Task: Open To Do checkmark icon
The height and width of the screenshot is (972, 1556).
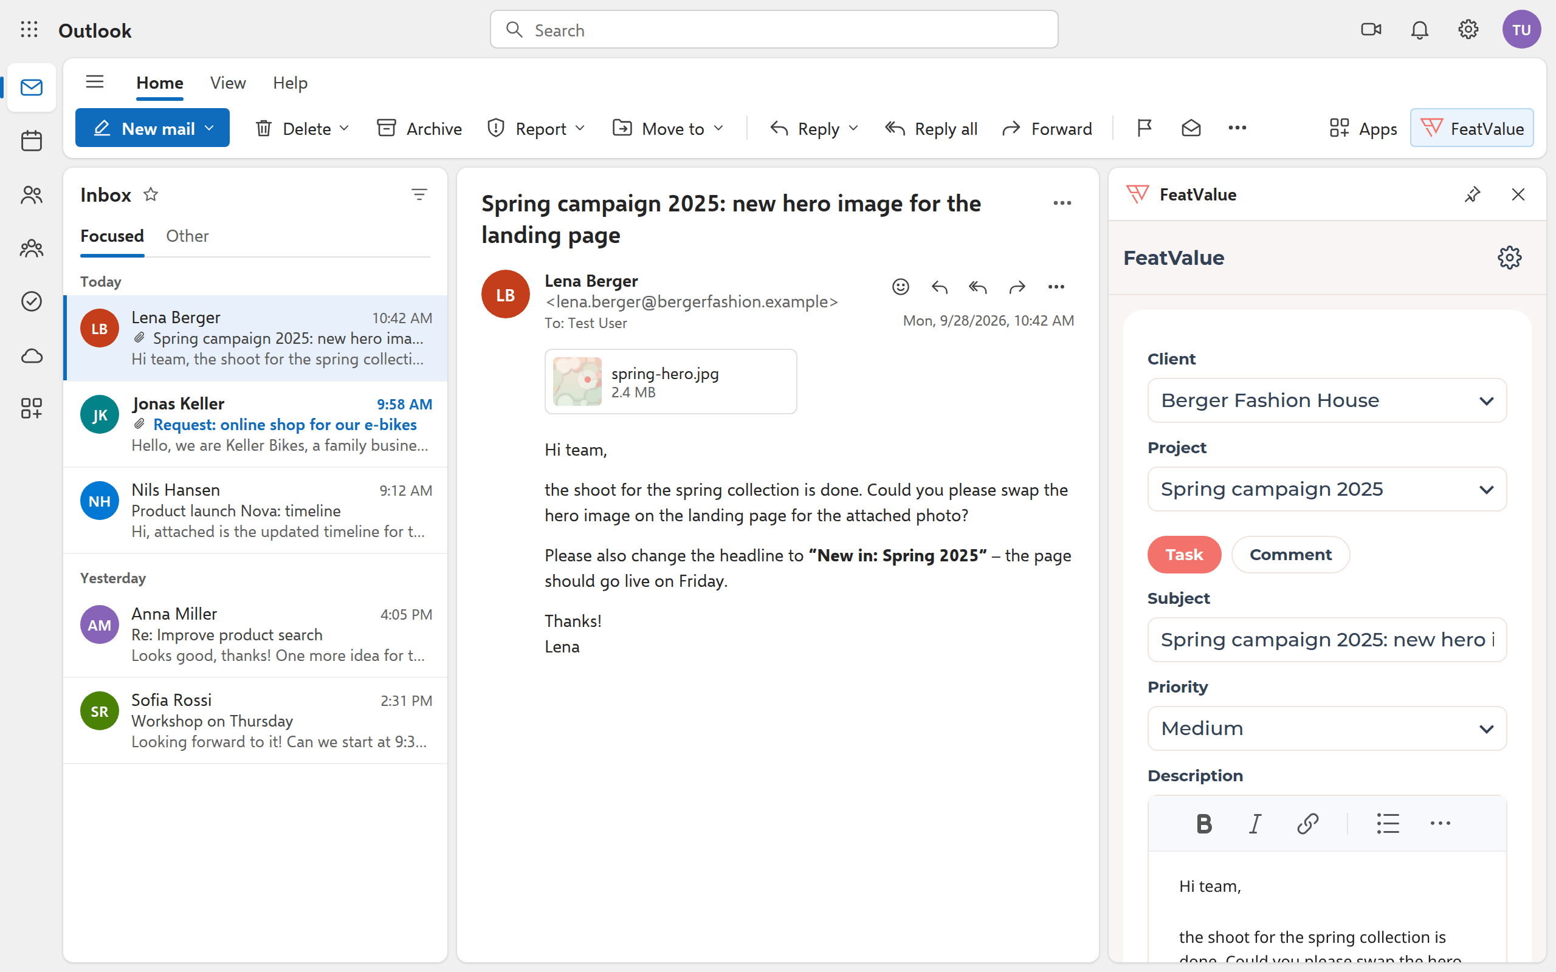Action: (32, 301)
